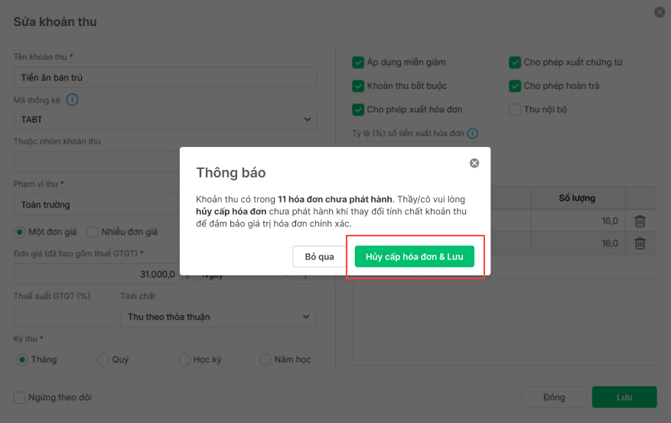The image size is (671, 423).
Task: Click info icon next to Mã thống kê
Action: tap(73, 99)
